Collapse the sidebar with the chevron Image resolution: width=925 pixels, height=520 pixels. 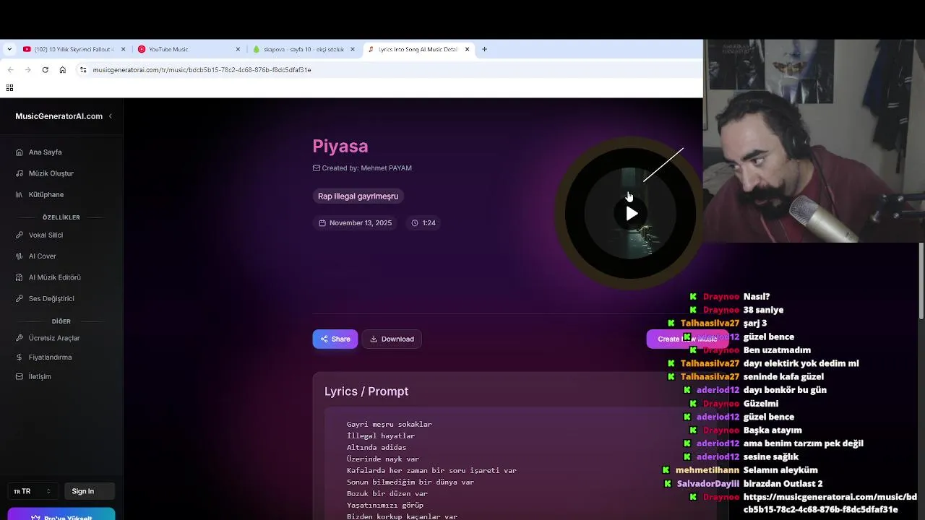111,116
